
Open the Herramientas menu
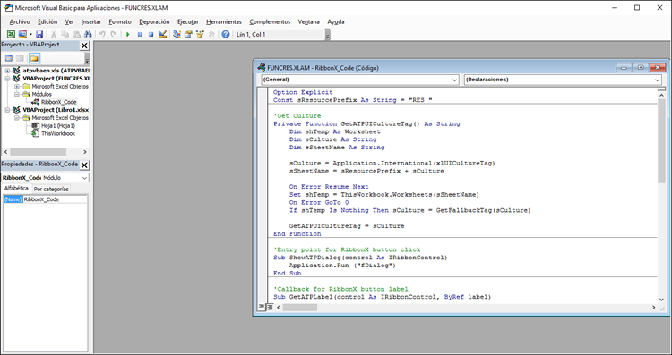click(224, 21)
